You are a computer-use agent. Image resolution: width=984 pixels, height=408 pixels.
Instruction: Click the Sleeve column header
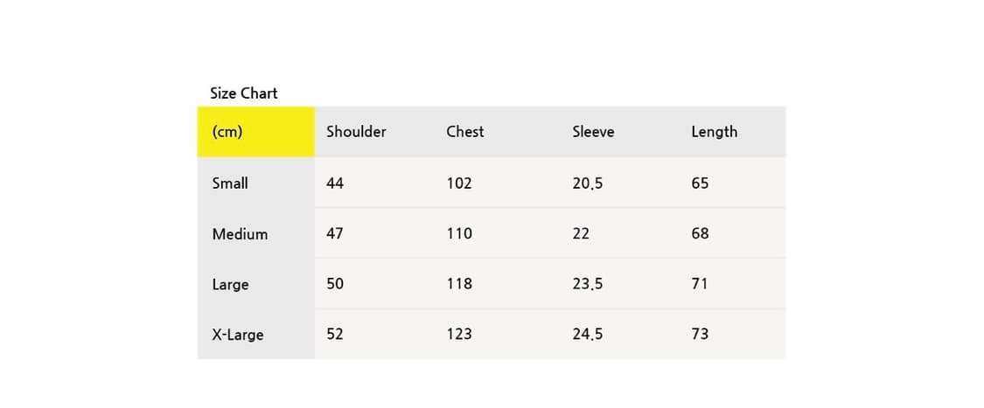pos(593,132)
